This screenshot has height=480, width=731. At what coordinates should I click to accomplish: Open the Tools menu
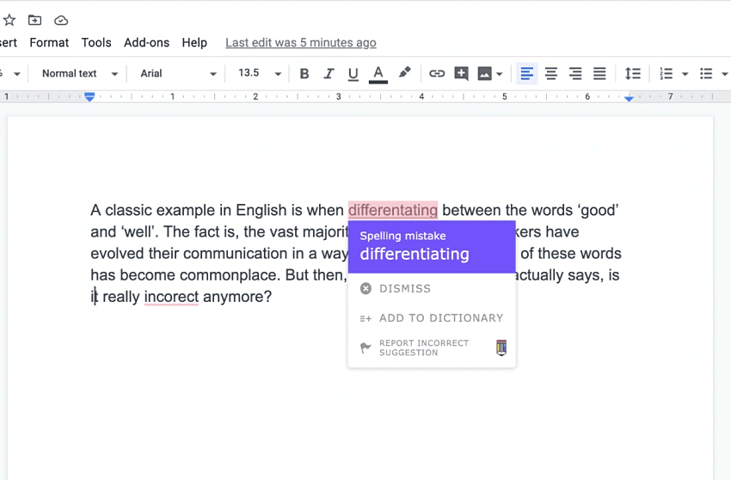click(x=96, y=42)
